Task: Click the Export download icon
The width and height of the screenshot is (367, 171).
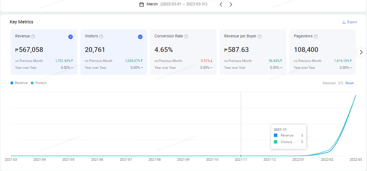Action: [344, 22]
